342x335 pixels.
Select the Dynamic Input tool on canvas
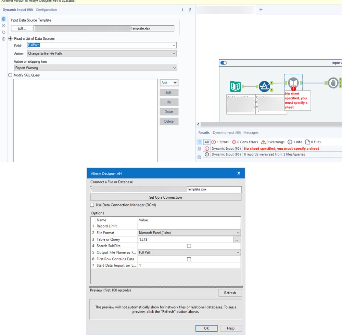coord(293,83)
